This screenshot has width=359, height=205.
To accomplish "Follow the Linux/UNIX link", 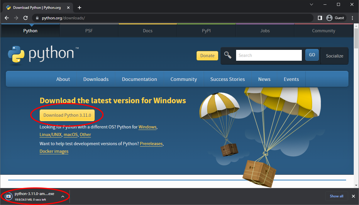I will 51,135.
